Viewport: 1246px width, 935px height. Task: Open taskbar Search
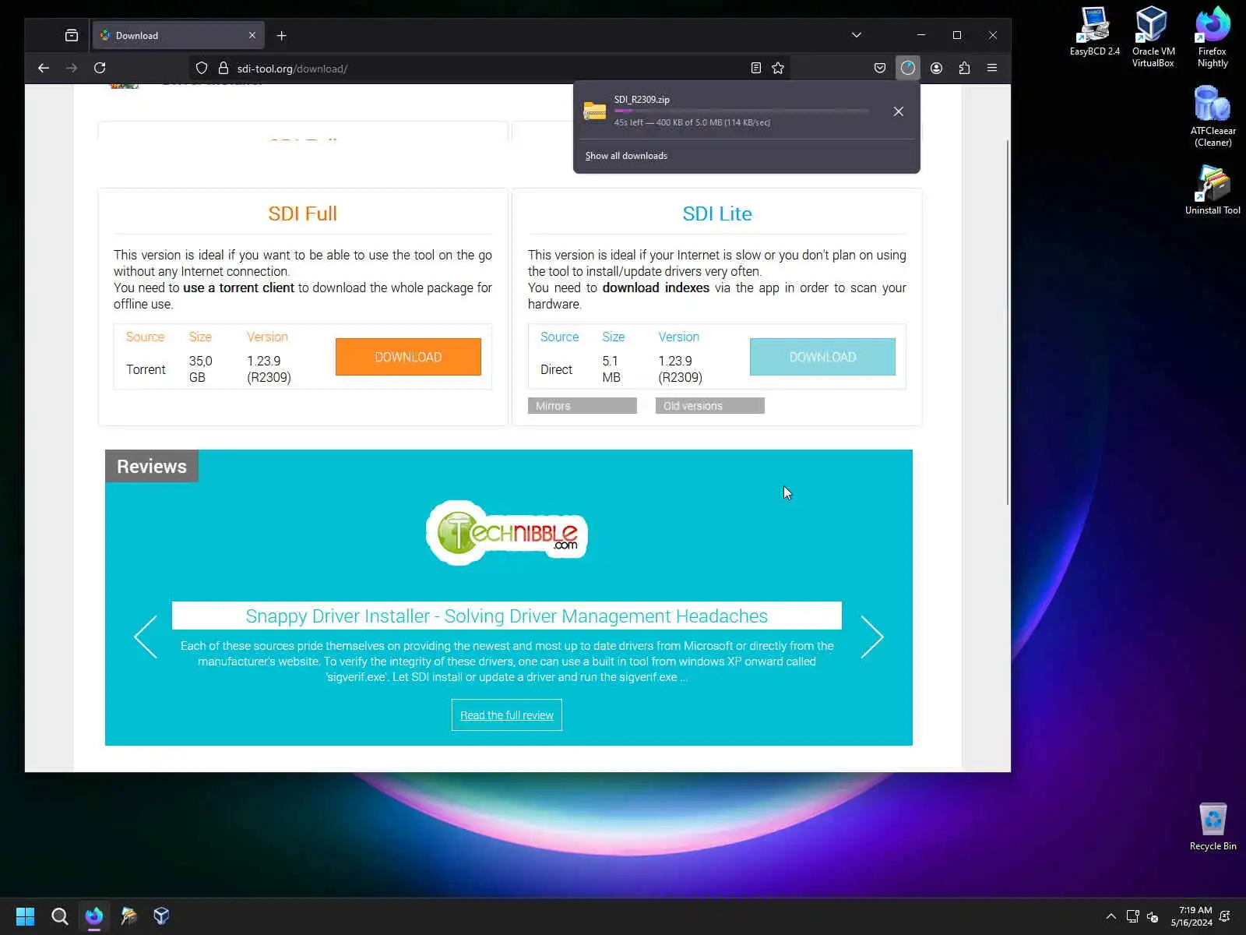click(59, 916)
